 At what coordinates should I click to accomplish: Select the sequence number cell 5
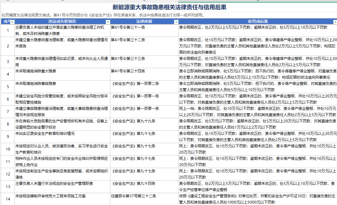[8, 87]
